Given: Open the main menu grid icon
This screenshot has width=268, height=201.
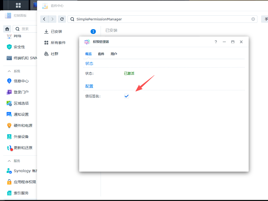Looking at the screenshot, I should click(18, 5).
